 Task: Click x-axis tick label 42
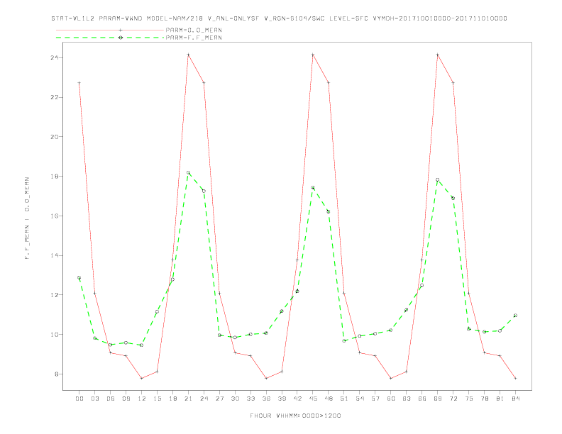[x=297, y=399]
